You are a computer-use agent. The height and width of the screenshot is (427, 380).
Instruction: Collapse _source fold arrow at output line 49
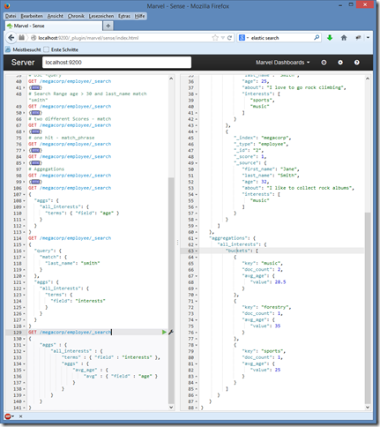(x=197, y=163)
